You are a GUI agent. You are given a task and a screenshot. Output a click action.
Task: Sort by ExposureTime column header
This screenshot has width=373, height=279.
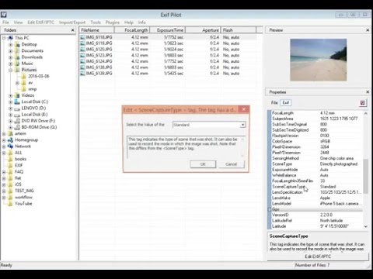(x=168, y=30)
